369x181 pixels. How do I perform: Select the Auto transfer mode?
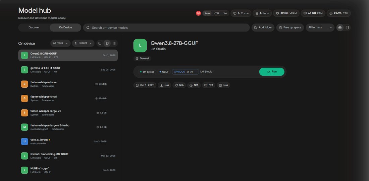207,13
